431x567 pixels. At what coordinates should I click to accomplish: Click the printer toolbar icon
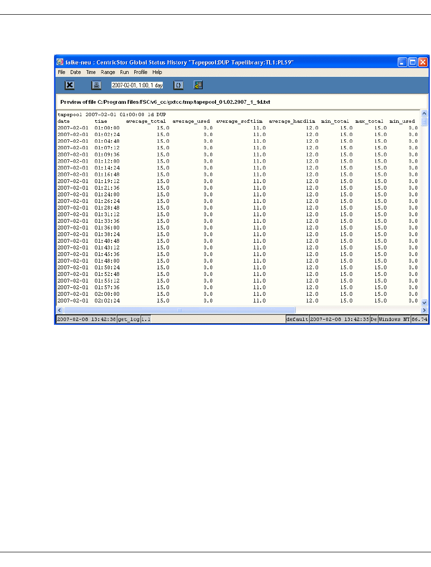click(x=96, y=85)
